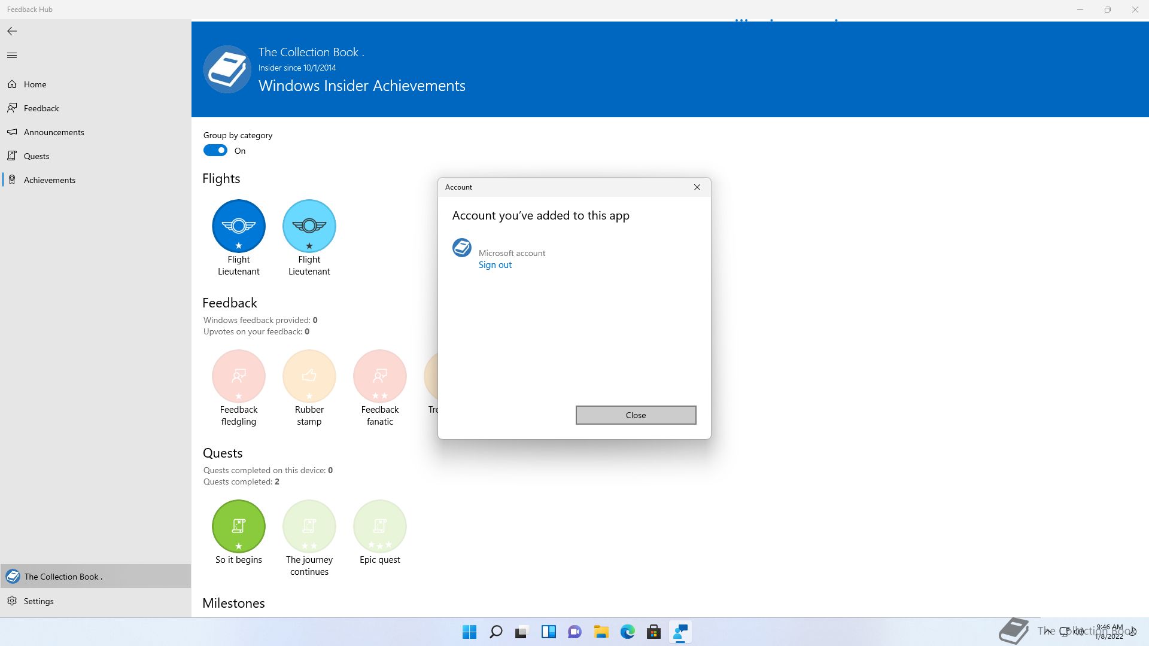Go back with the back arrow

(x=12, y=31)
